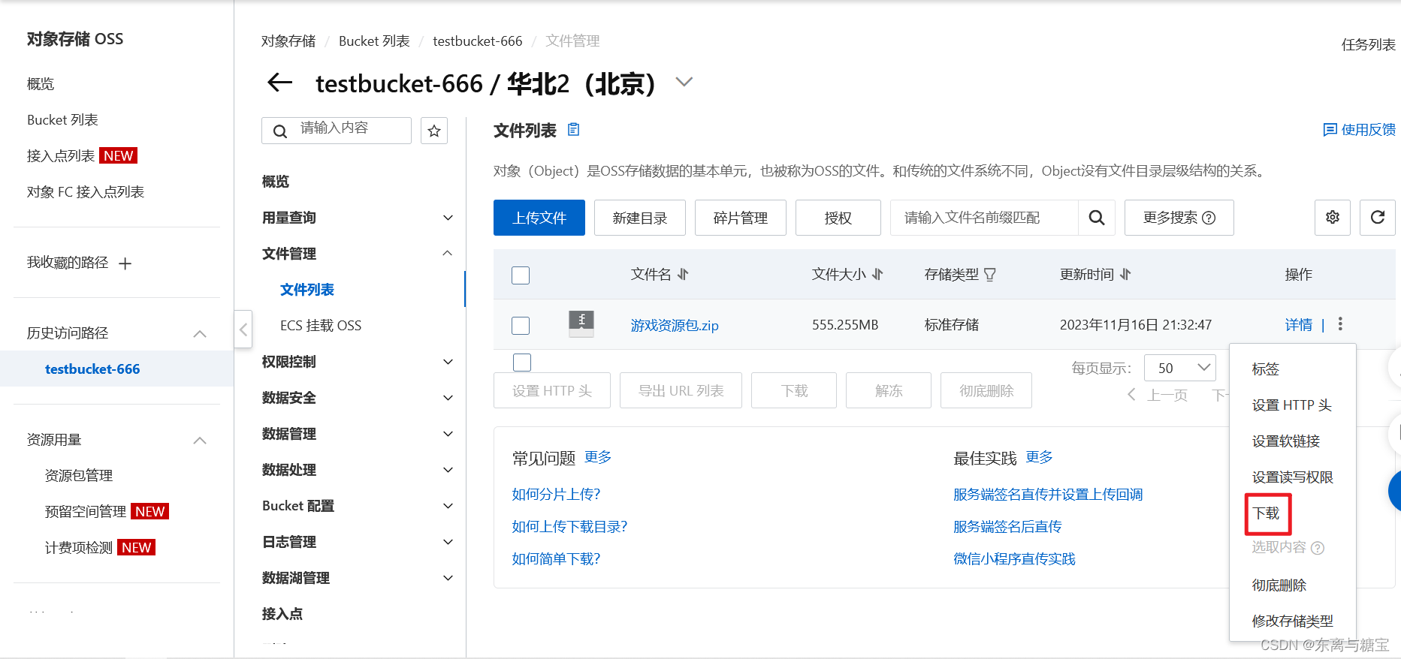Open the gear settings icon for the table

[1333, 218]
